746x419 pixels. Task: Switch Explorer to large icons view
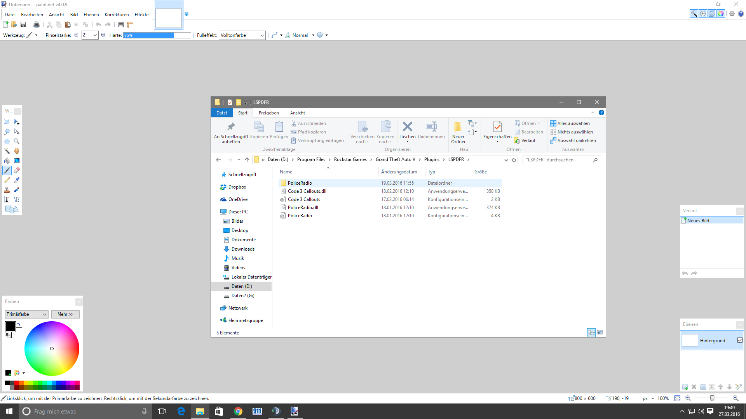point(600,332)
